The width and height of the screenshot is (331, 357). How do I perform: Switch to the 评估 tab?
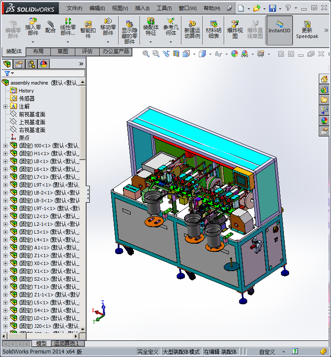(x=87, y=51)
